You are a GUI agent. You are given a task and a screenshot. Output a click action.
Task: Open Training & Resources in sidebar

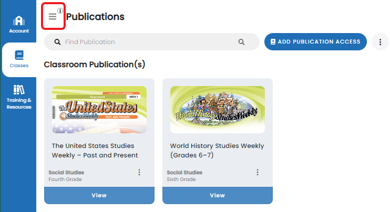(x=19, y=97)
